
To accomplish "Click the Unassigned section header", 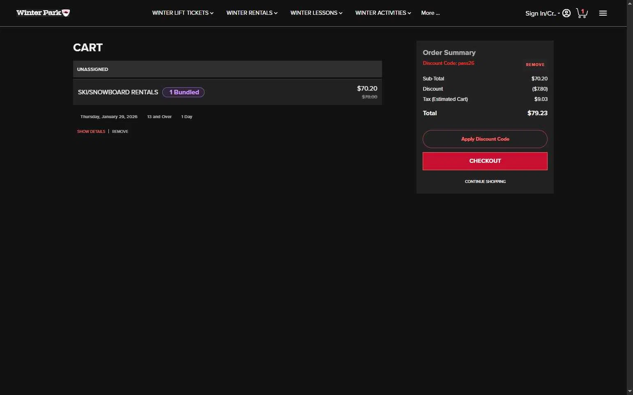I will 228,69.
